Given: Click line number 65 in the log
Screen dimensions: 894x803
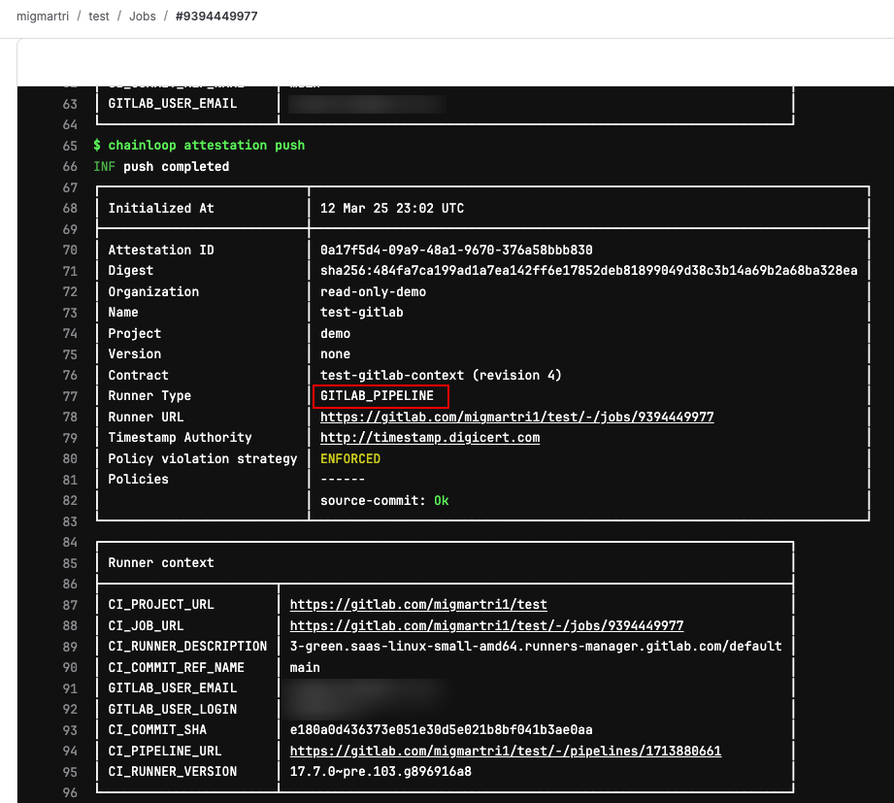Looking at the screenshot, I should pos(69,146).
